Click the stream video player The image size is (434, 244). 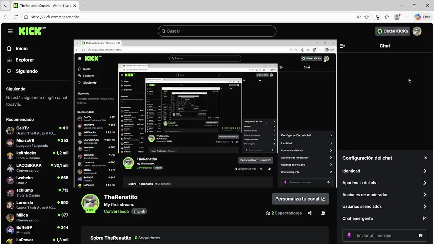(x=205, y=114)
